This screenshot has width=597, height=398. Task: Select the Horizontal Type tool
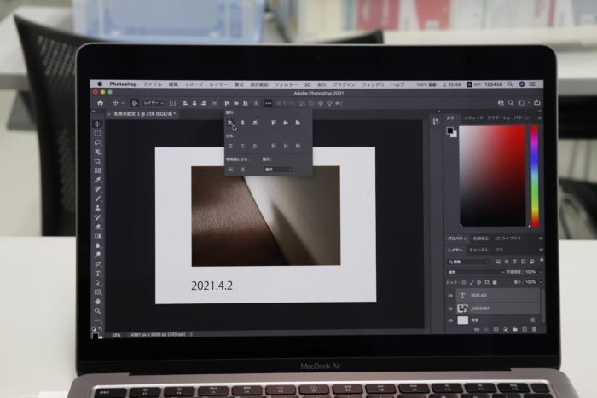(x=97, y=273)
